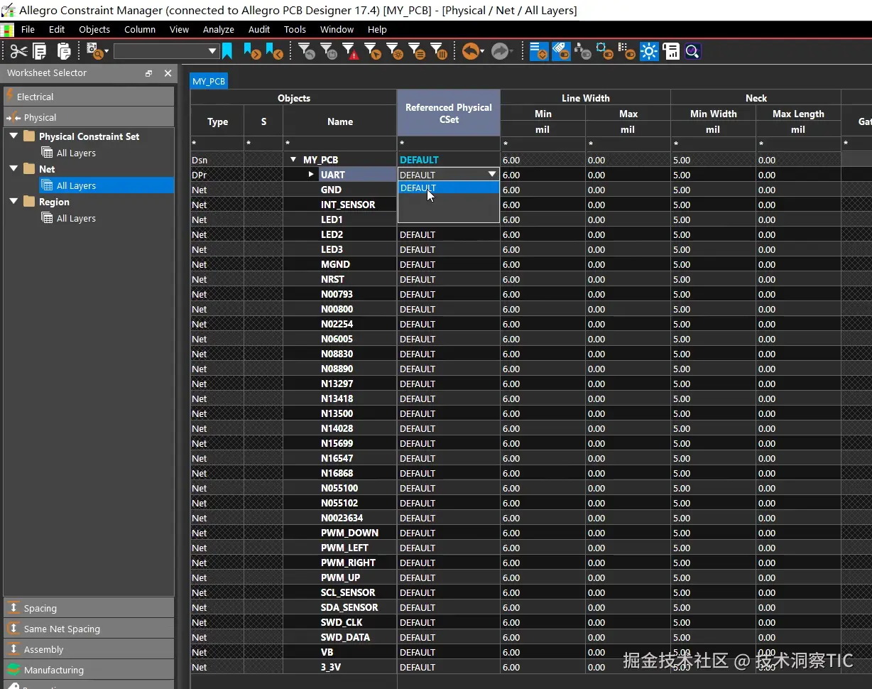Screen dimensions: 872x689
Task: Open the Find magnifier tool in the toolbar
Action: (94, 51)
